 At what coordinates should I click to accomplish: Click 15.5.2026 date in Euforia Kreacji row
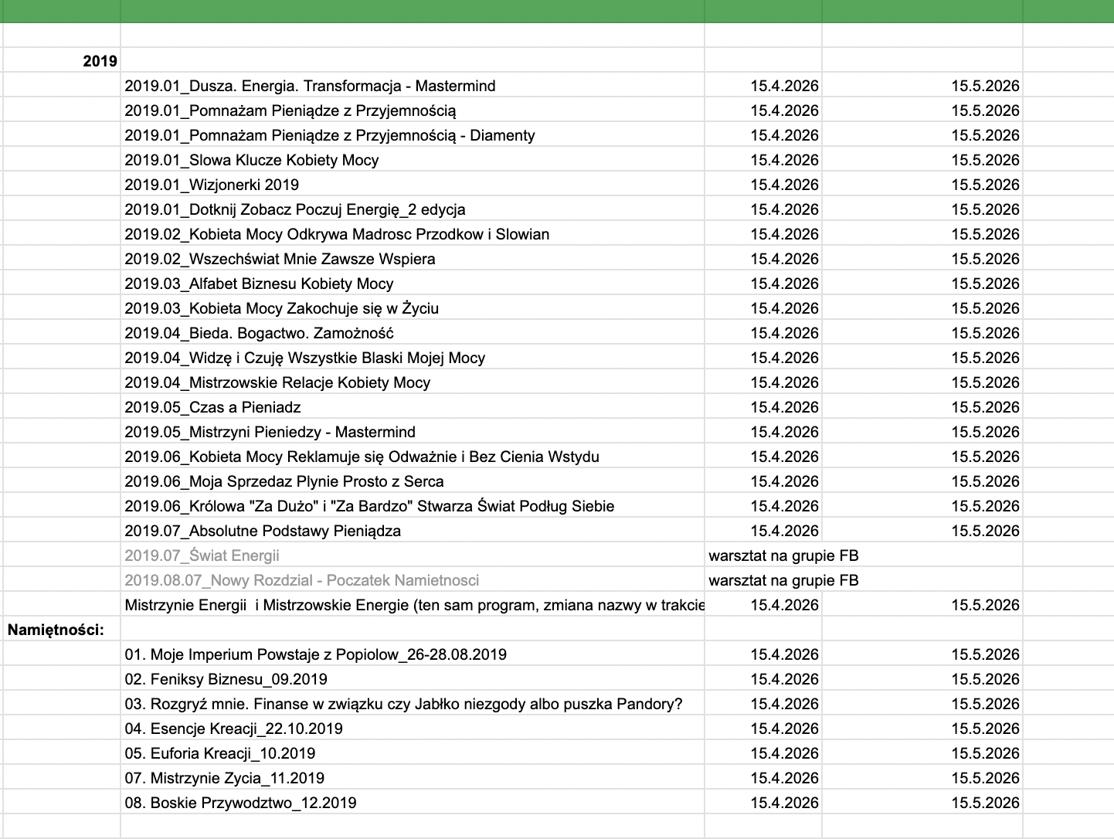pos(985,753)
